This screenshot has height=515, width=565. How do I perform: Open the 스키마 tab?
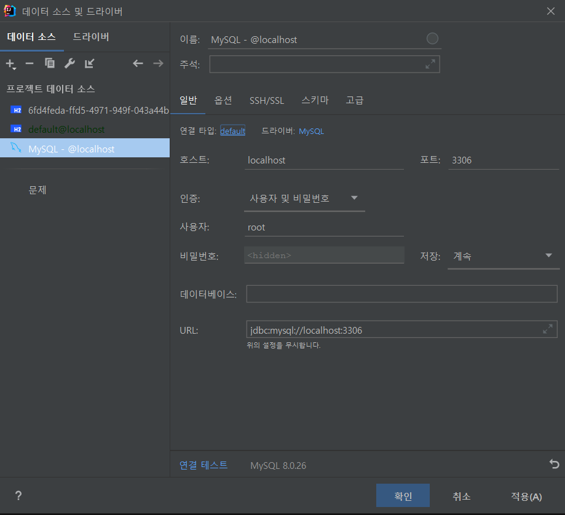click(x=315, y=100)
